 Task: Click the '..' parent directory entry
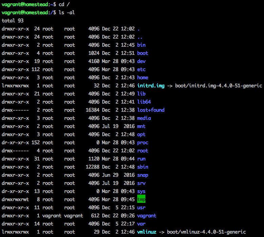[140, 38]
